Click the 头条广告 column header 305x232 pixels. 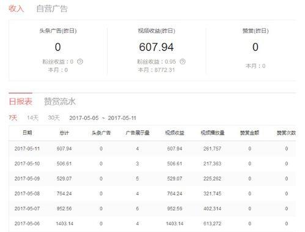101,133
